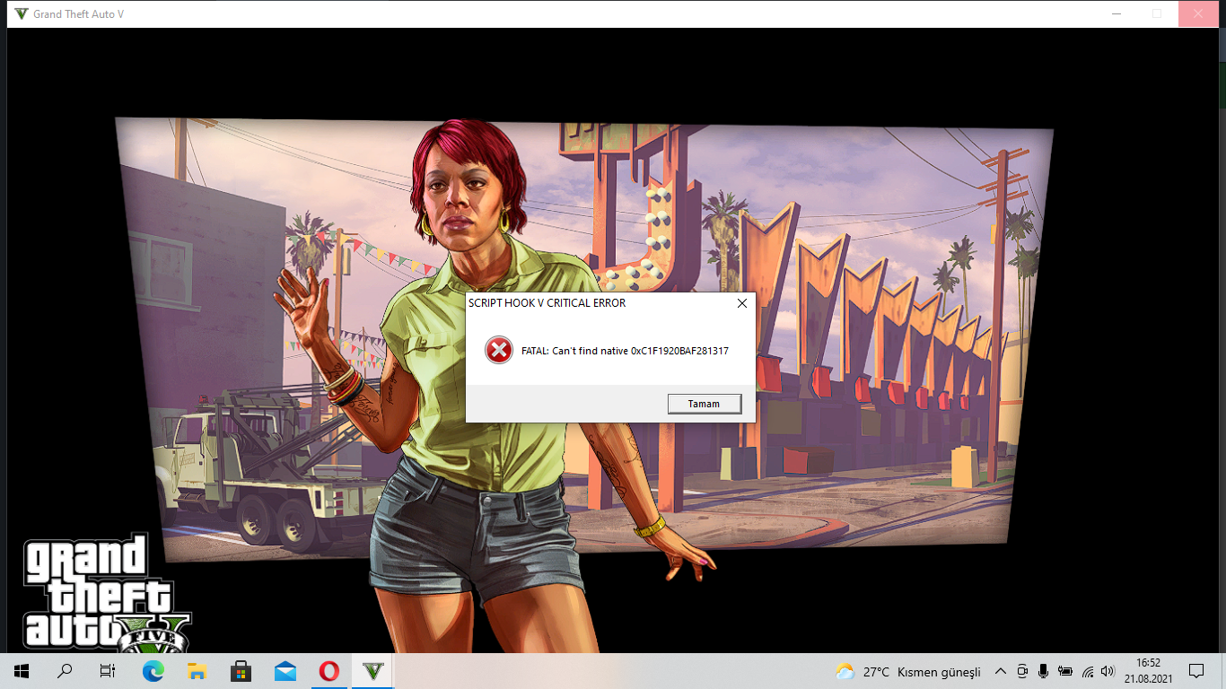Open the volume control in system tray
This screenshot has height=689, width=1226.
[1108, 671]
